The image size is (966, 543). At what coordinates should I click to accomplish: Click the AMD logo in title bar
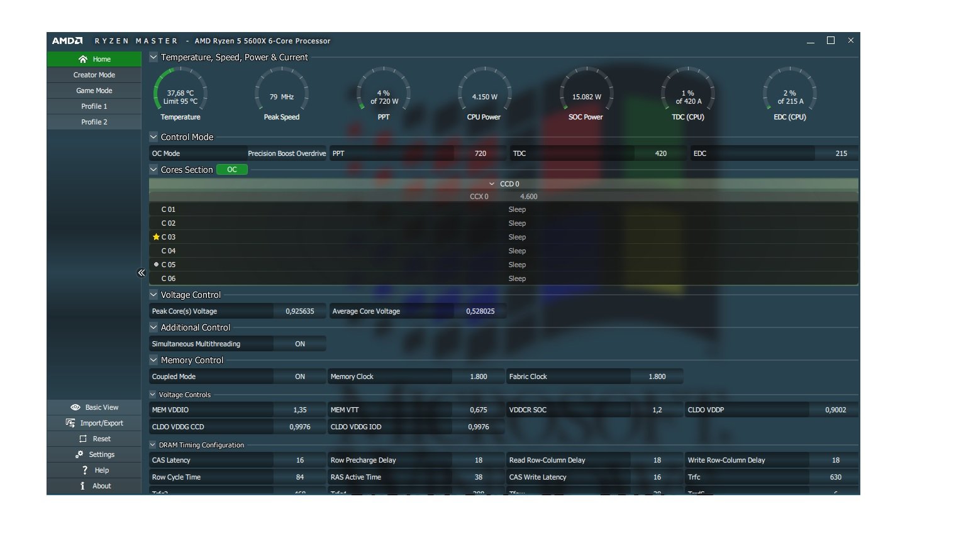pos(67,41)
